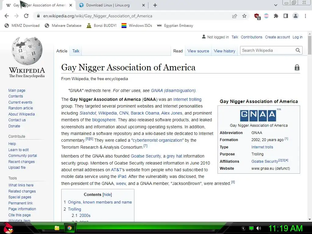Open the View source tab
The height and width of the screenshot is (234, 312).
(198, 51)
